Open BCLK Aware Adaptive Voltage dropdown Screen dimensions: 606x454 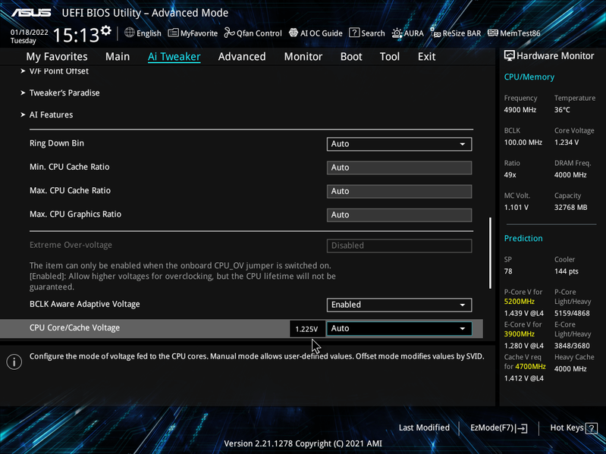(x=399, y=305)
